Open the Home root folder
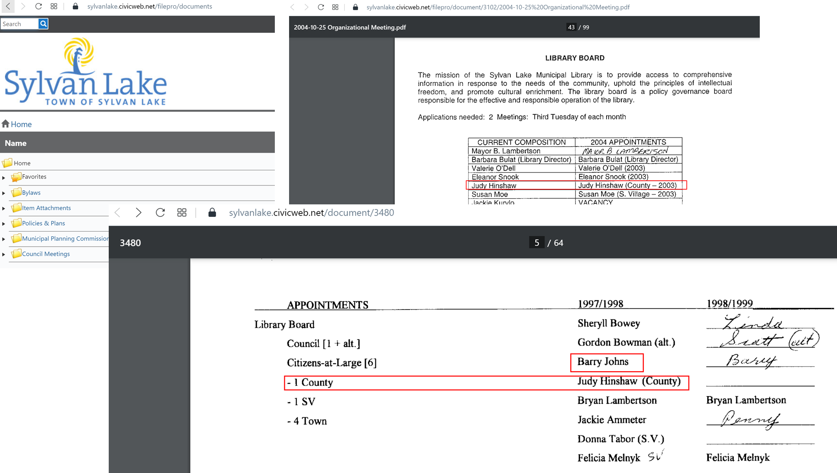Viewport: 837px width, 473px height. coord(22,163)
